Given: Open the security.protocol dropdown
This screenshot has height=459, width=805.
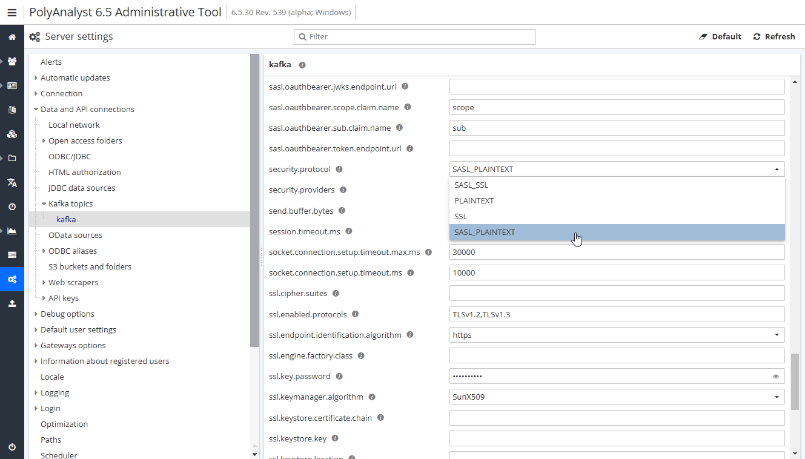Looking at the screenshot, I should [617, 170].
